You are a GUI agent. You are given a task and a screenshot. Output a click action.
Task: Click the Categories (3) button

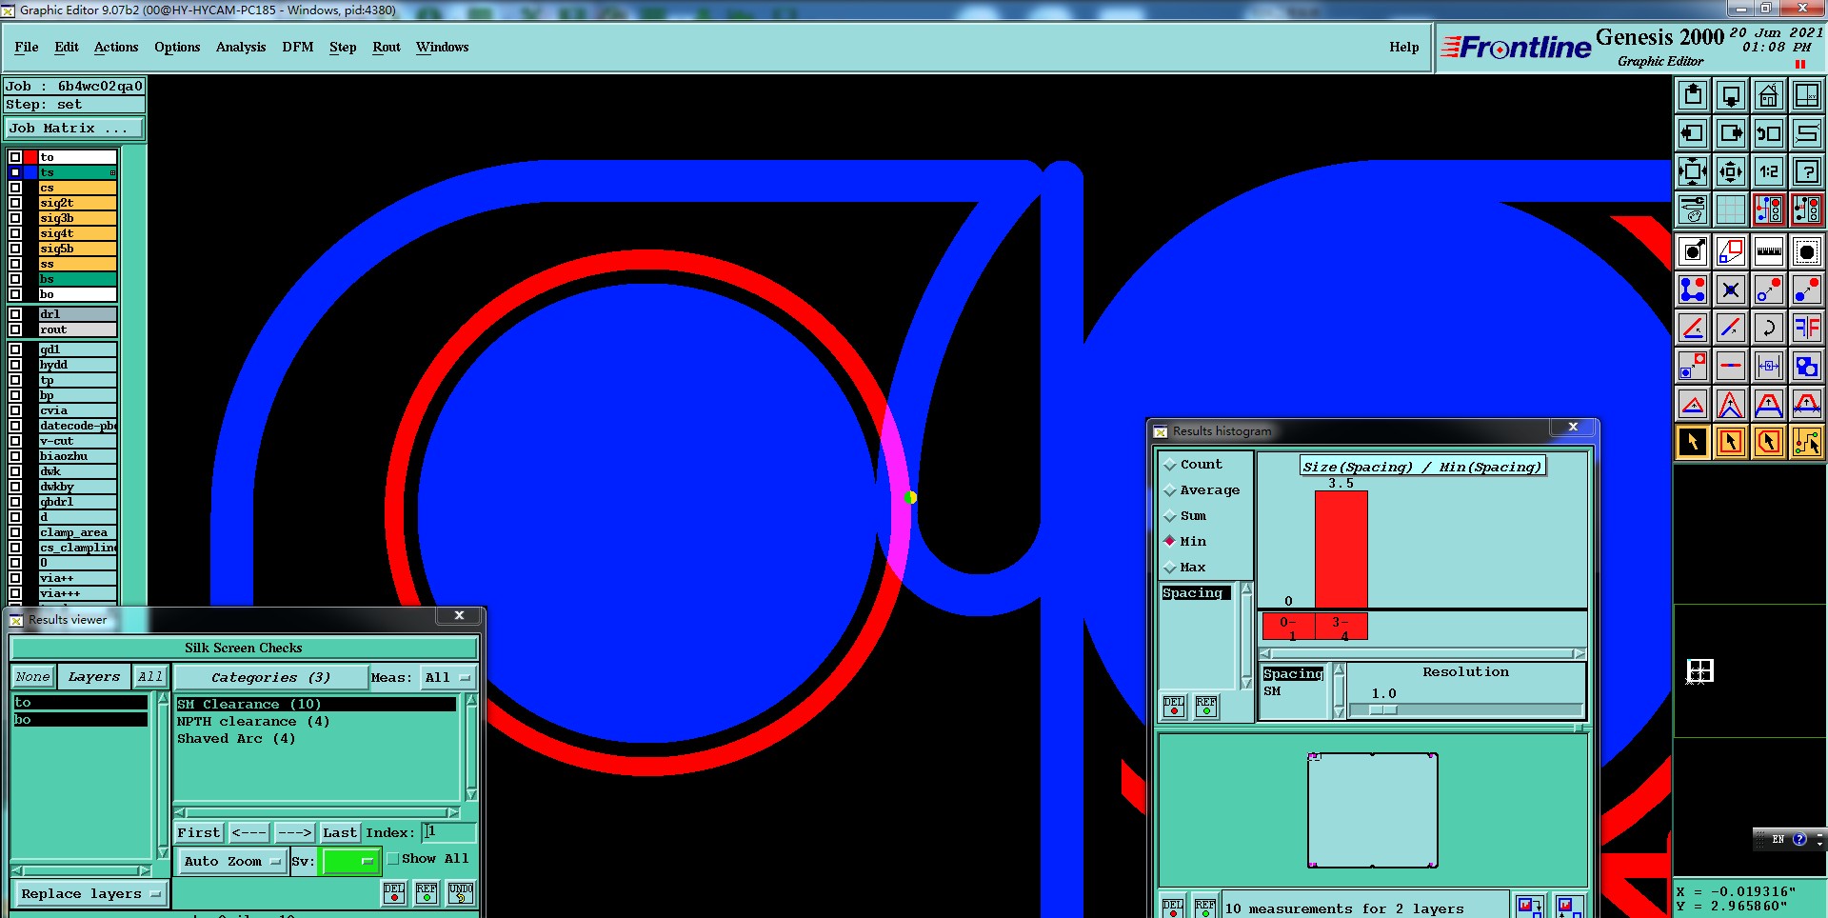tap(270, 678)
